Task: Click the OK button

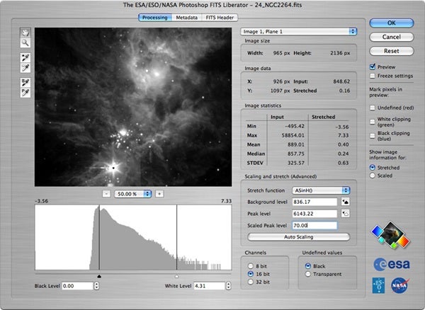Action: [x=392, y=23]
